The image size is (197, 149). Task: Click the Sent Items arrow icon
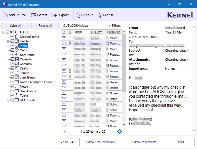click(x=17, y=55)
